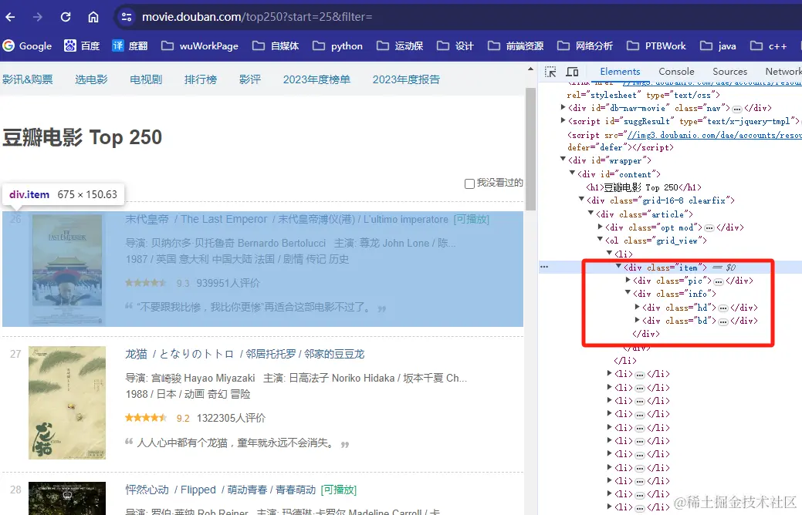
Task: Collapse the div class info node
Action: click(628, 294)
